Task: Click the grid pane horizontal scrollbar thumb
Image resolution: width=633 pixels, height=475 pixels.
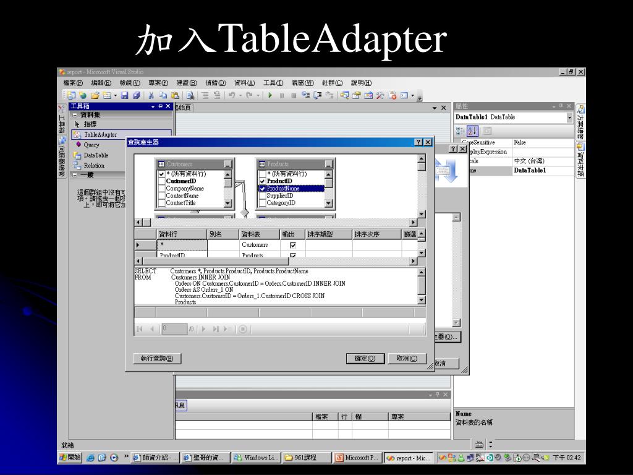Action: pyautogui.click(x=216, y=262)
